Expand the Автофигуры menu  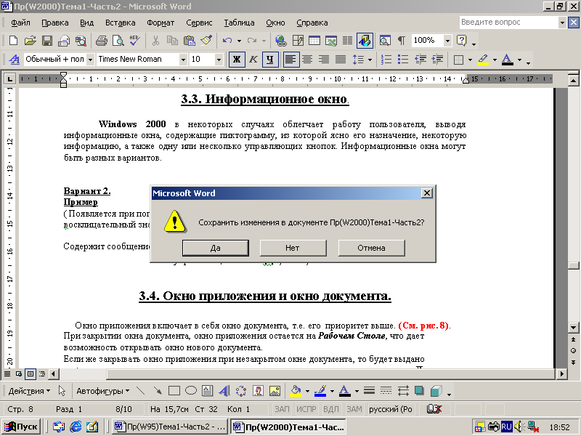tap(102, 391)
